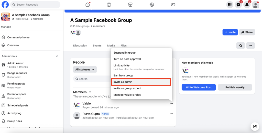This screenshot has height=133, width=262.
Task: Open account profile dropdown at top right
Action: click(255, 5)
